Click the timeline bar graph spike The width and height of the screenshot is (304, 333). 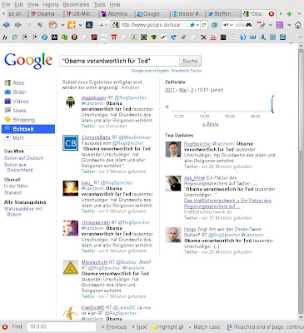[x=272, y=104]
